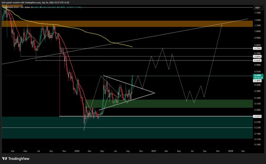Select the green demand zone rectangle
Screen dimensions: 266x164
[170, 103]
